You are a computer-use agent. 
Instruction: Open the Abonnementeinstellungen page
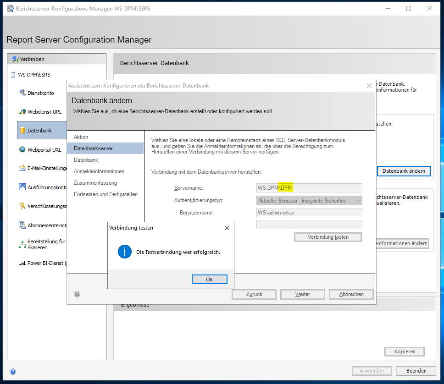(x=47, y=225)
